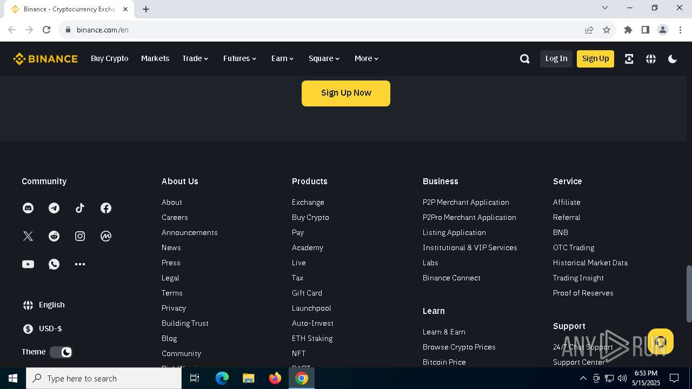Open the Gift Card link

pyautogui.click(x=307, y=293)
